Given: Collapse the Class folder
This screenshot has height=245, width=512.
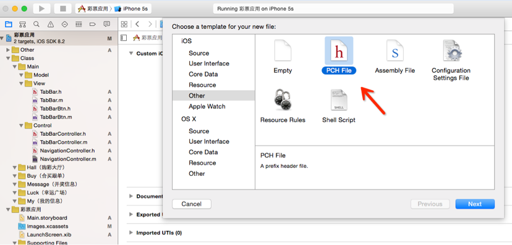Looking at the screenshot, I should pos(8,58).
